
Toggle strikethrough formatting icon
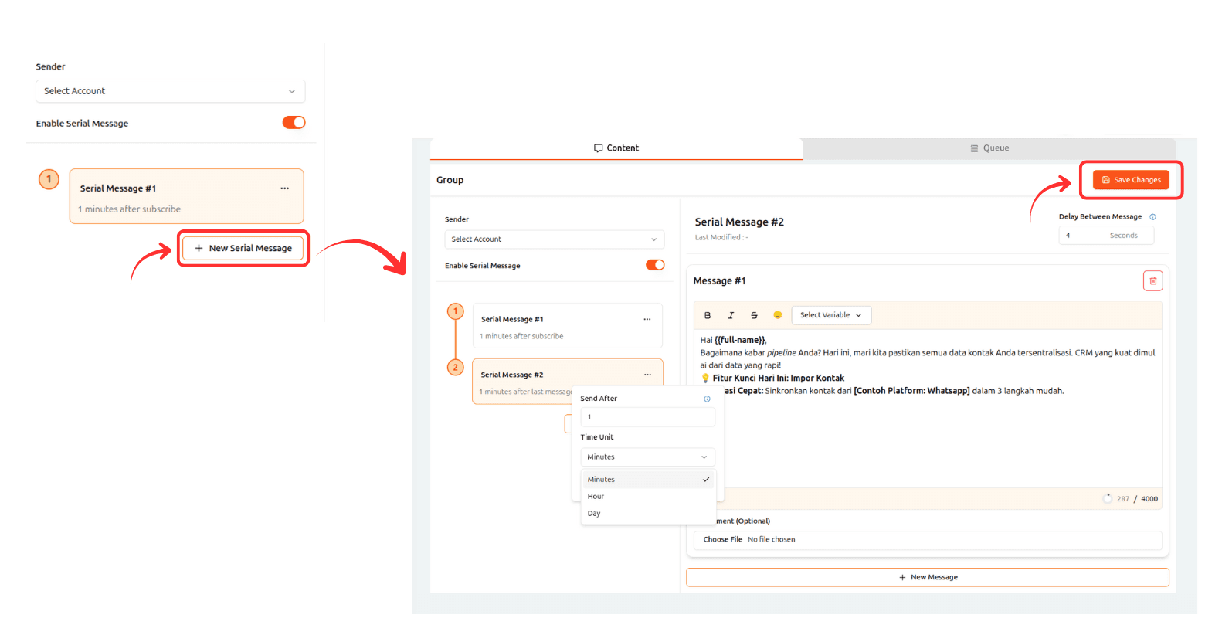click(754, 315)
